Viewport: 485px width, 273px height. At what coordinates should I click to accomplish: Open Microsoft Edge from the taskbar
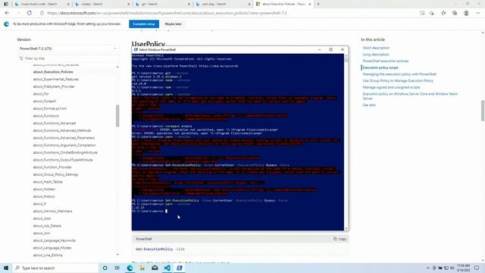pyautogui.click(x=130, y=268)
